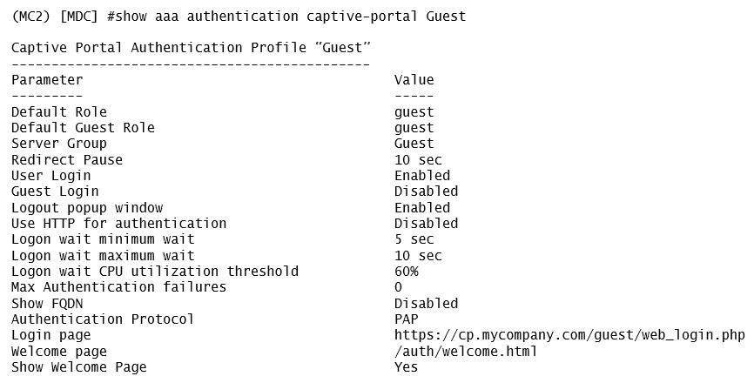Click the Logout popup window parameter label
This screenshot has height=383, width=754.
coord(87,208)
